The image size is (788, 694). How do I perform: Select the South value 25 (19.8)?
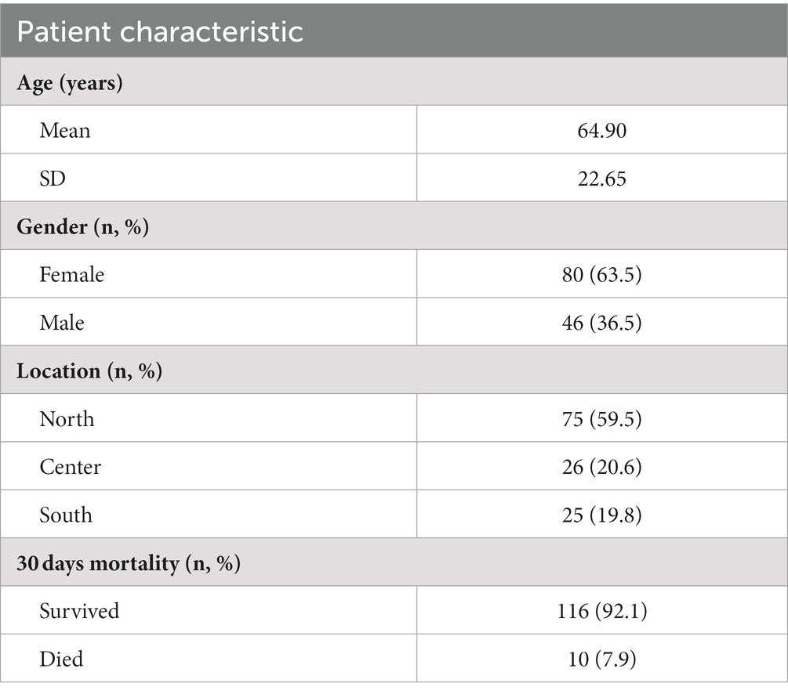[601, 515]
